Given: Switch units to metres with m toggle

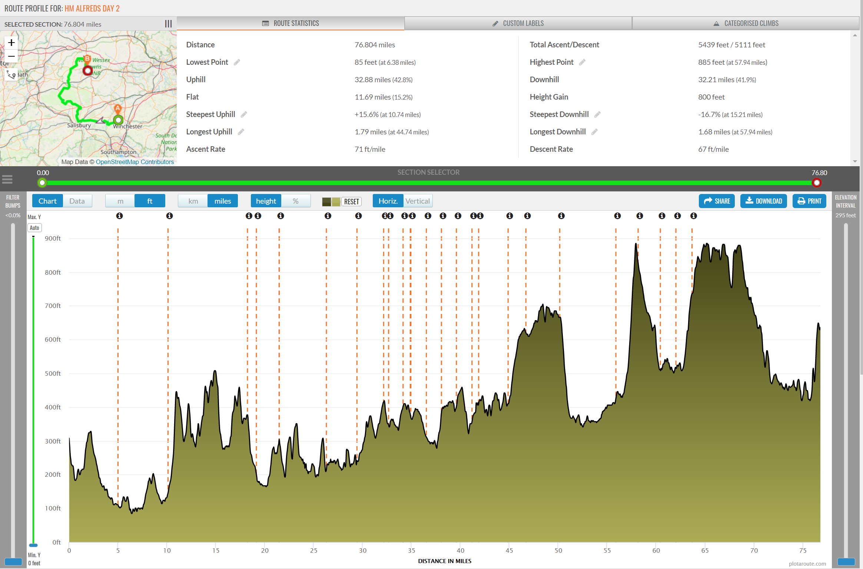Looking at the screenshot, I should click(x=120, y=201).
